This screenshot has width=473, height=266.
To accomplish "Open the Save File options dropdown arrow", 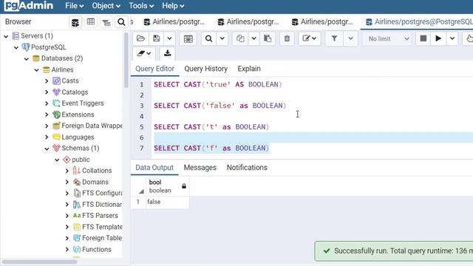I will (169, 38).
